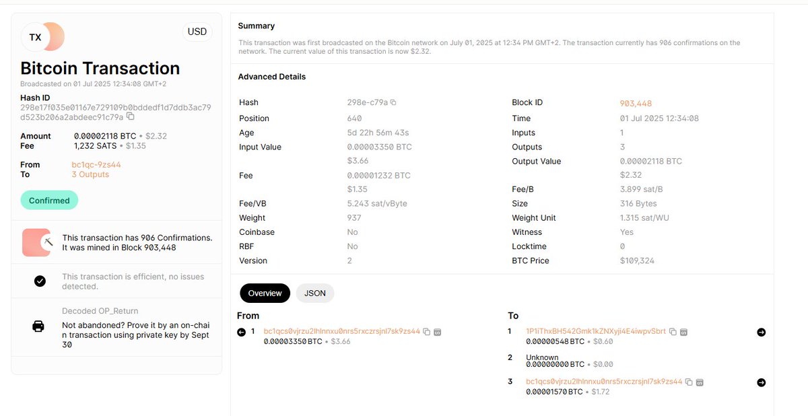Click the BTC Price value $109,324
The image size is (808, 416).
[637, 261]
